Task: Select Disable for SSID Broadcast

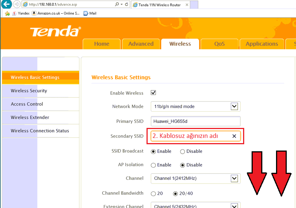Action: (182, 152)
